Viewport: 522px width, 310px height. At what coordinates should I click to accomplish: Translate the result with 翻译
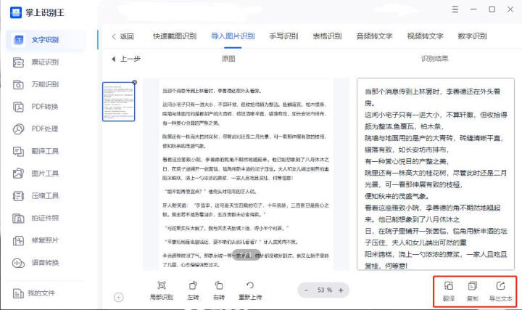click(449, 291)
